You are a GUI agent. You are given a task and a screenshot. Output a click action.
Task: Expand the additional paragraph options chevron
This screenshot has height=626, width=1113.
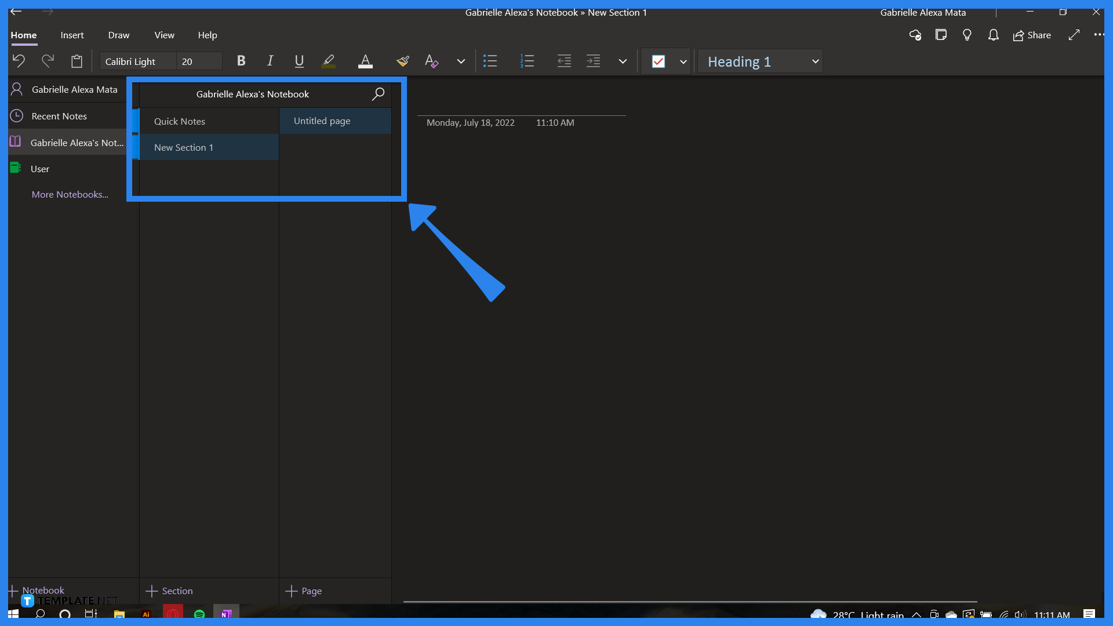click(x=622, y=61)
